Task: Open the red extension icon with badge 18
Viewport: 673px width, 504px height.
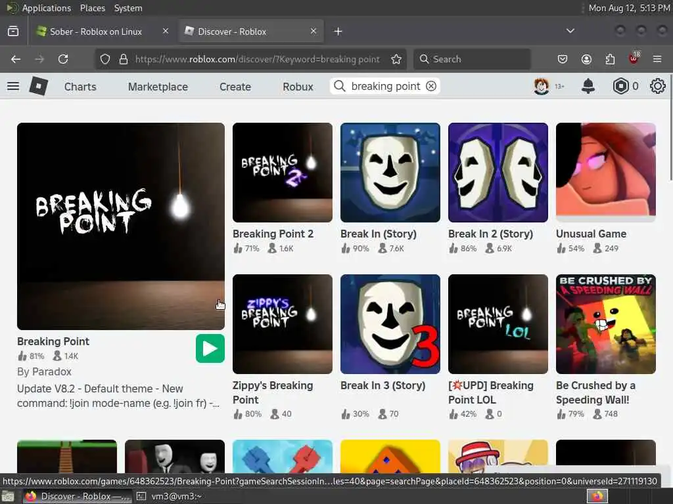Action: [634, 58]
